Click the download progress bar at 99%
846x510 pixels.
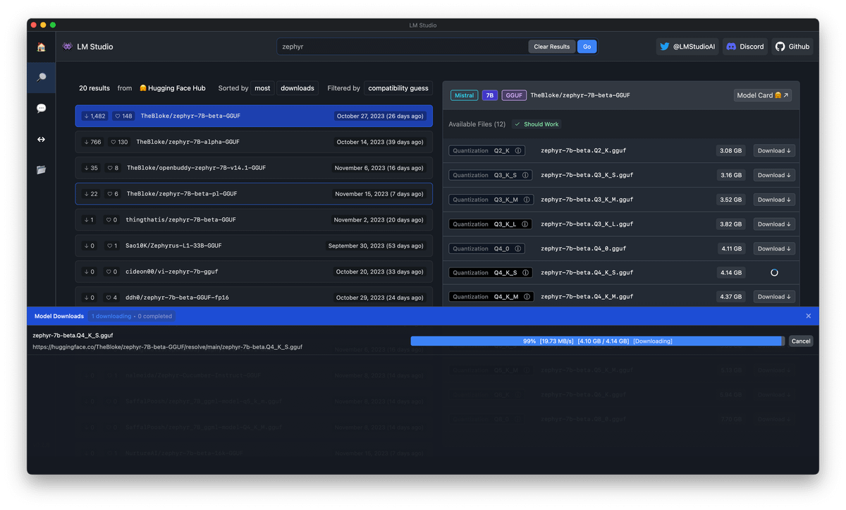[596, 341]
